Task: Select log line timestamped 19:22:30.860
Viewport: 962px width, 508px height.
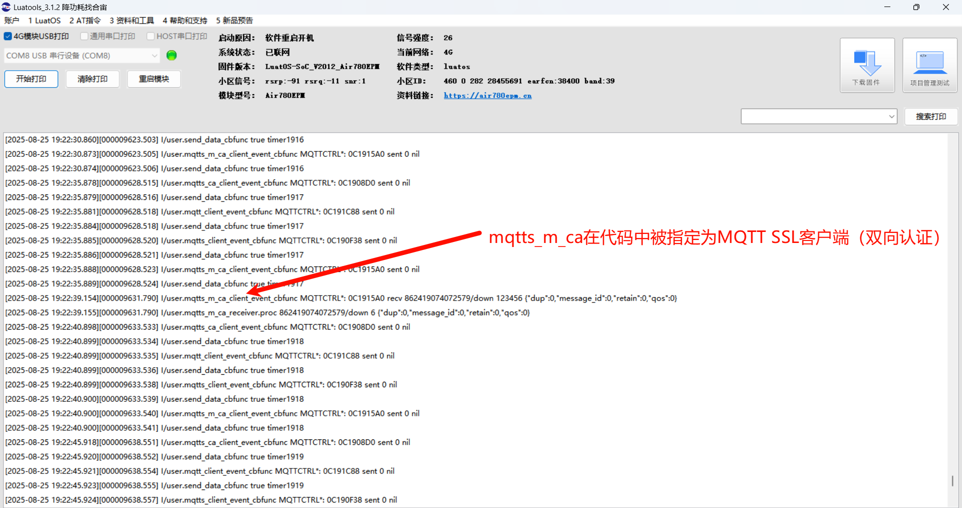Action: tap(154, 140)
